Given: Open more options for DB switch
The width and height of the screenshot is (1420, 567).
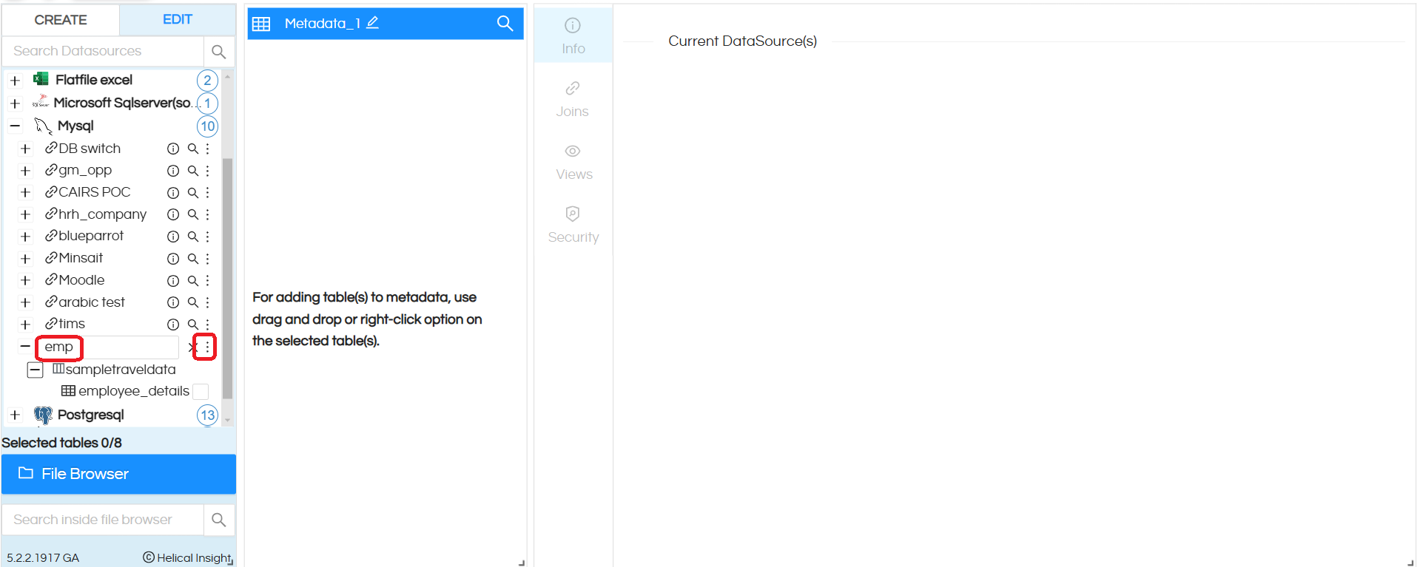Looking at the screenshot, I should [x=208, y=149].
